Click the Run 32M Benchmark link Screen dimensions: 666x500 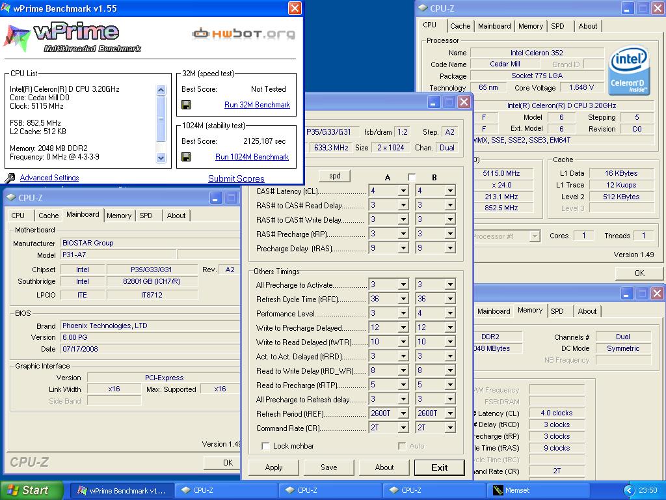(257, 105)
